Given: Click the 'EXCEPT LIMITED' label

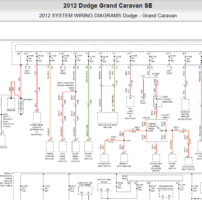Looking at the screenshot, I should pyautogui.click(x=166, y=116).
